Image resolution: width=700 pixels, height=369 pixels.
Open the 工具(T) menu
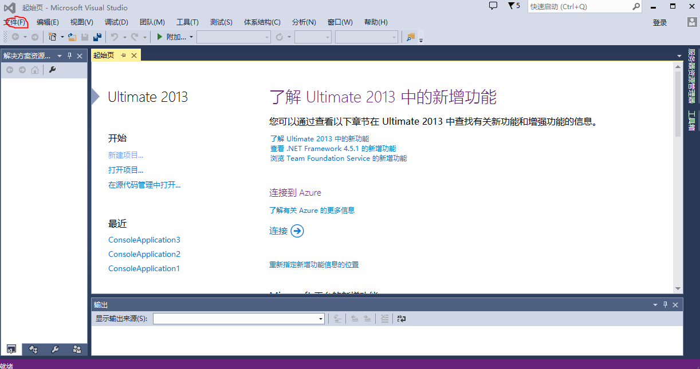(187, 22)
